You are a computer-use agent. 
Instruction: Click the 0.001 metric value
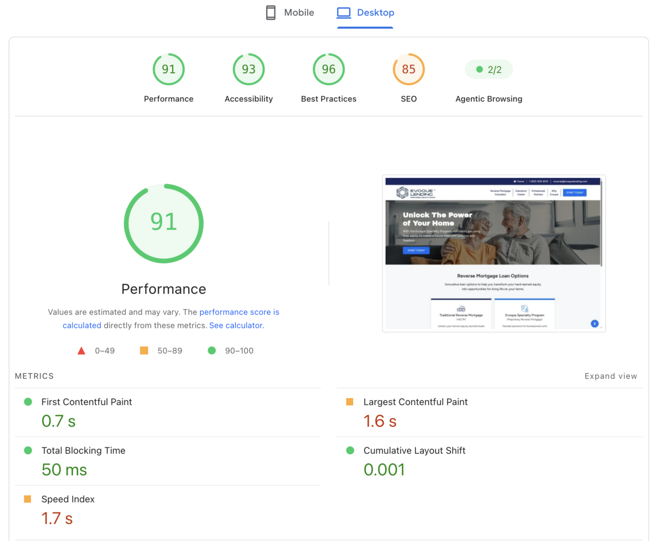tap(384, 470)
